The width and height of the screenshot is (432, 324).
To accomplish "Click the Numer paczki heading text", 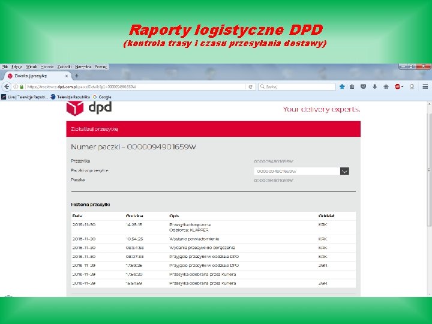I will click(134, 147).
